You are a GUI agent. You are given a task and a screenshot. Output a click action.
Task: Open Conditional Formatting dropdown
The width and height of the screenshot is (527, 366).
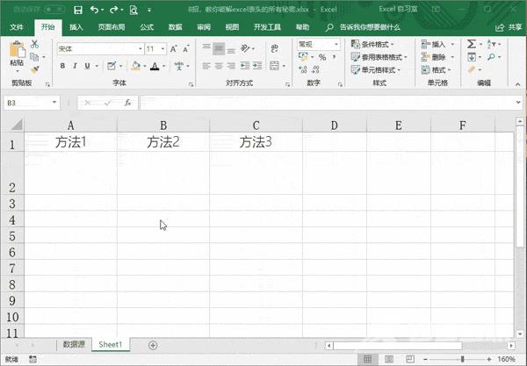pyautogui.click(x=372, y=44)
